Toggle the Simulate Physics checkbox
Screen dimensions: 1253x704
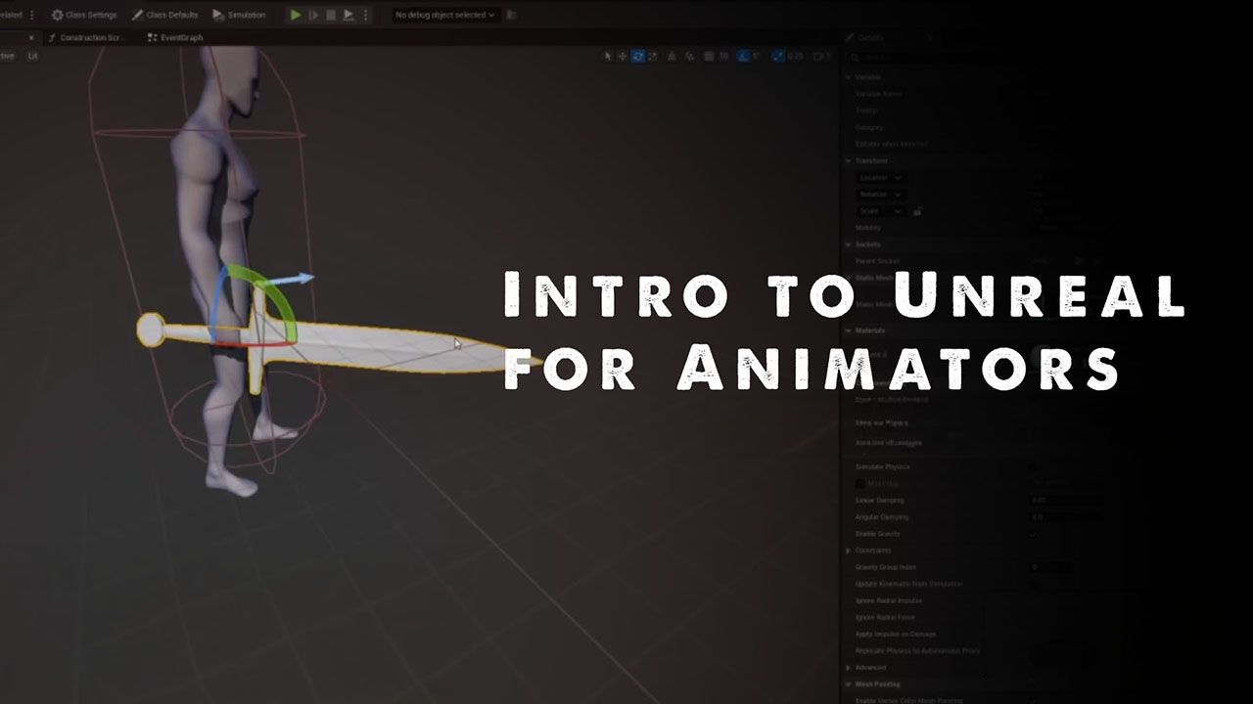coord(1033,467)
